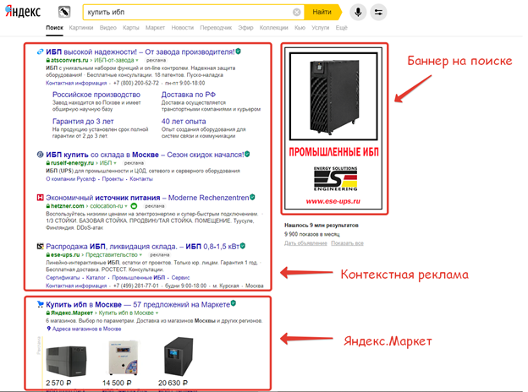Open the Коллекции tab
Screen dimensions: 528x392
coord(274,28)
